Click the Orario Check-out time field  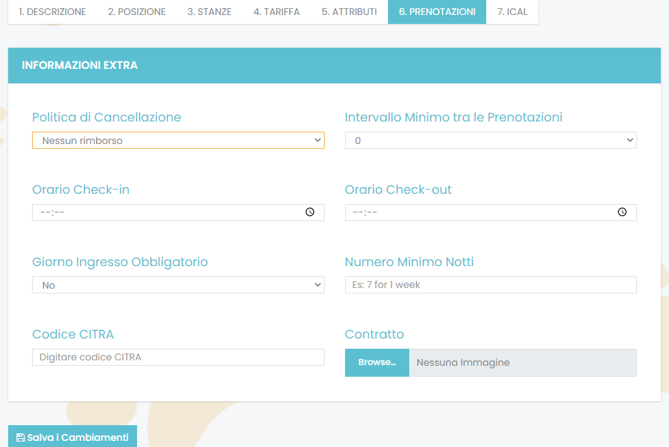tap(477, 212)
